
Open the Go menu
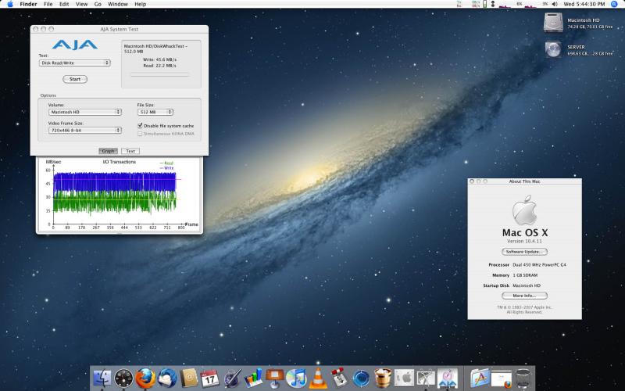pos(98,4)
